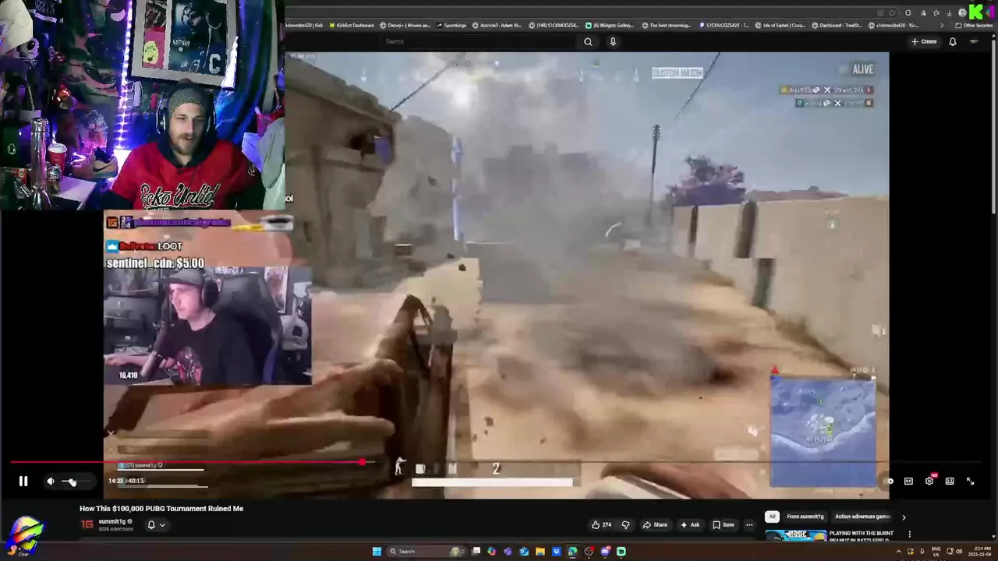
Task: Click the YouTube Create button
Action: [924, 41]
